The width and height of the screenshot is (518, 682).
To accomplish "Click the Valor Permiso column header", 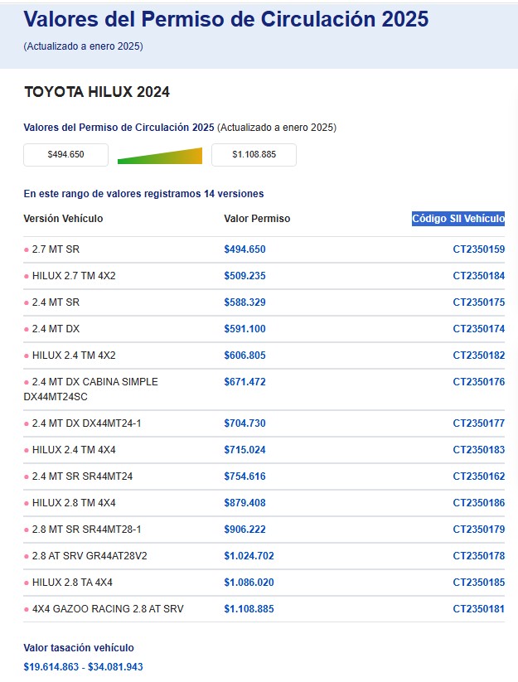I will 257,219.
